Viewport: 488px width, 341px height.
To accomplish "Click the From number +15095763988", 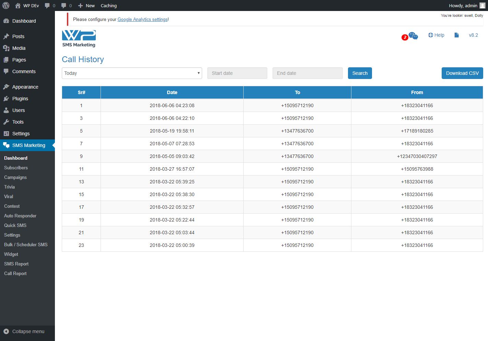I will coord(417,169).
